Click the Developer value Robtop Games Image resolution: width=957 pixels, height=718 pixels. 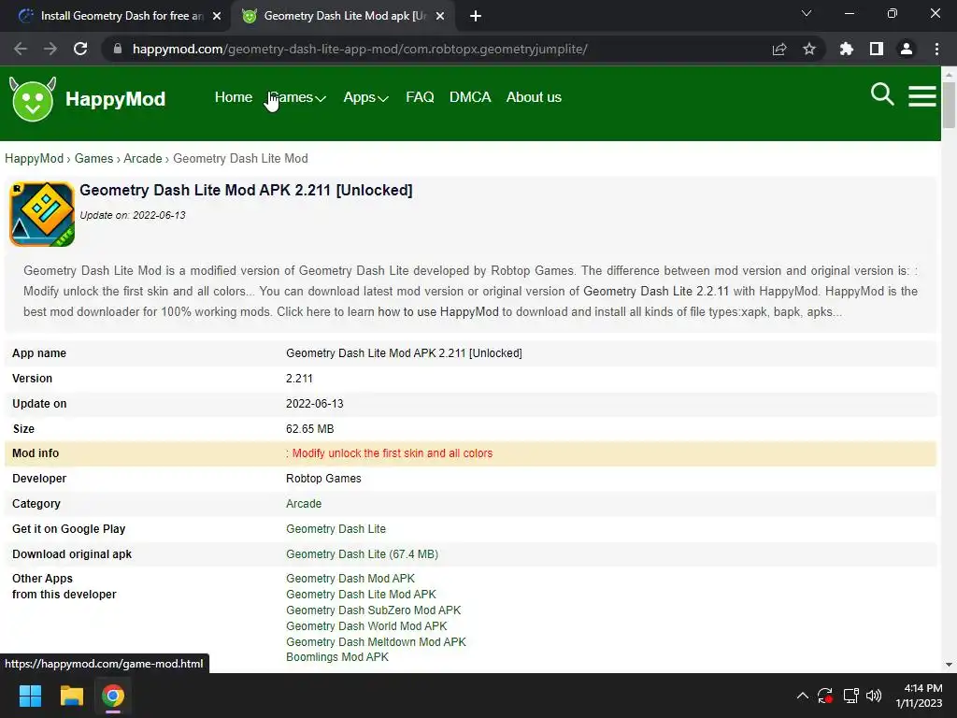pos(323,479)
